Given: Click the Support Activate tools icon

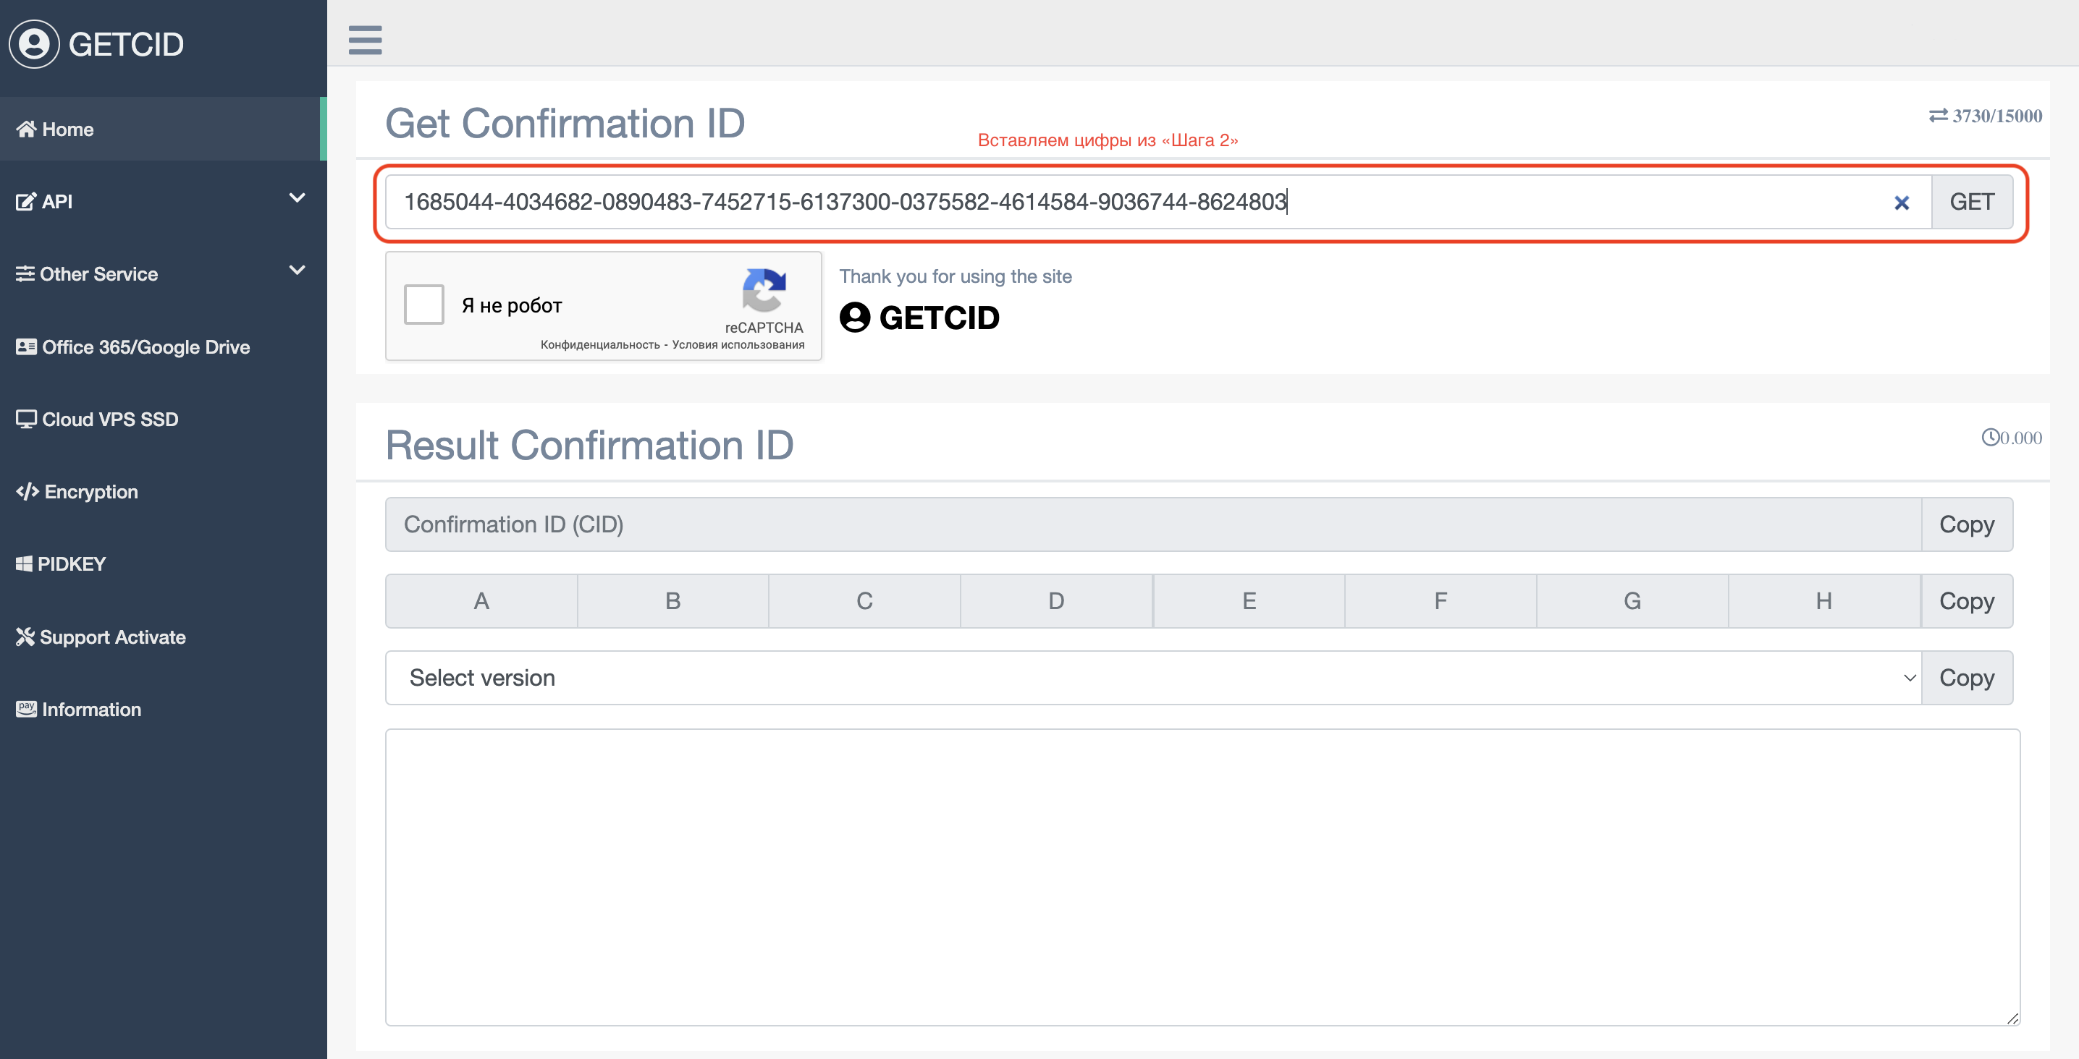Looking at the screenshot, I should pyautogui.click(x=25, y=637).
